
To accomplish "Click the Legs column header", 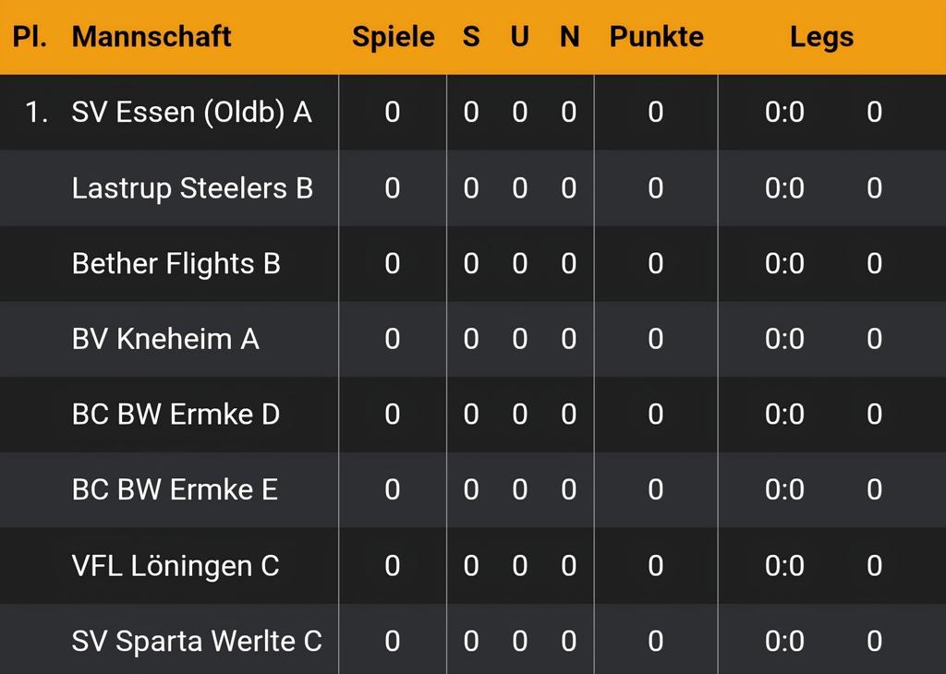I will 821,38.
